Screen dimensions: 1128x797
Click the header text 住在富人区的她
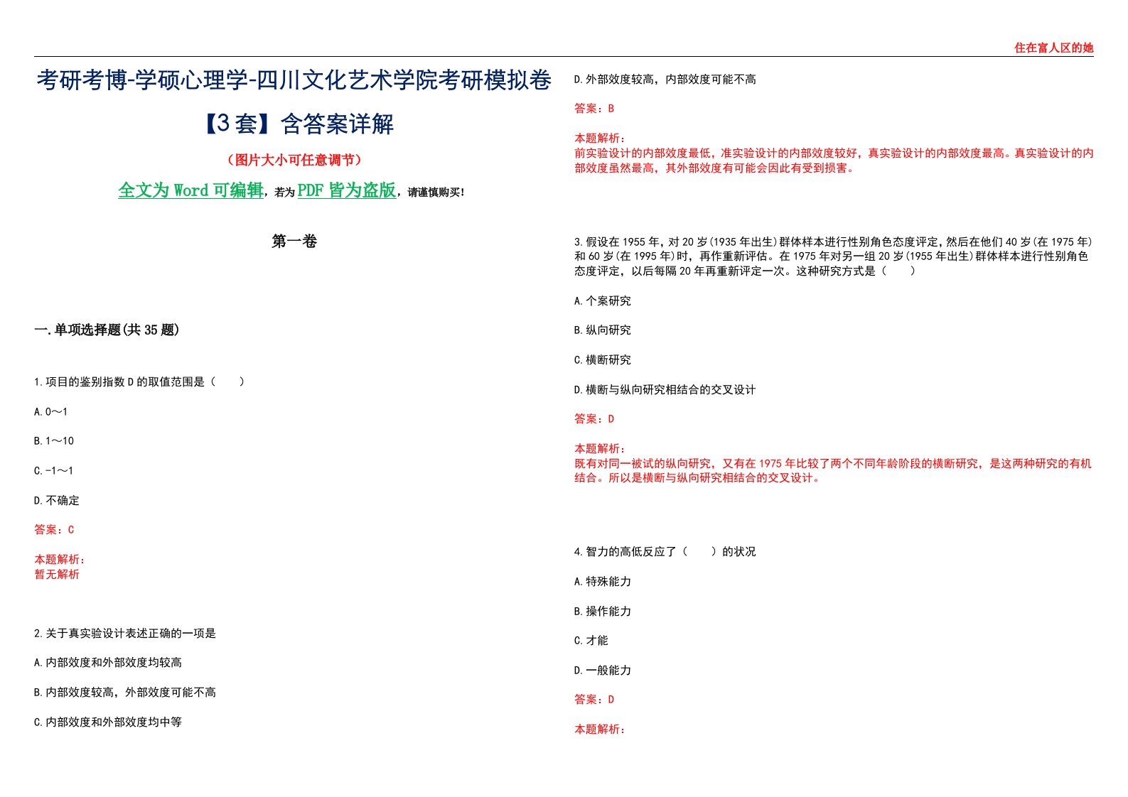pos(1053,48)
